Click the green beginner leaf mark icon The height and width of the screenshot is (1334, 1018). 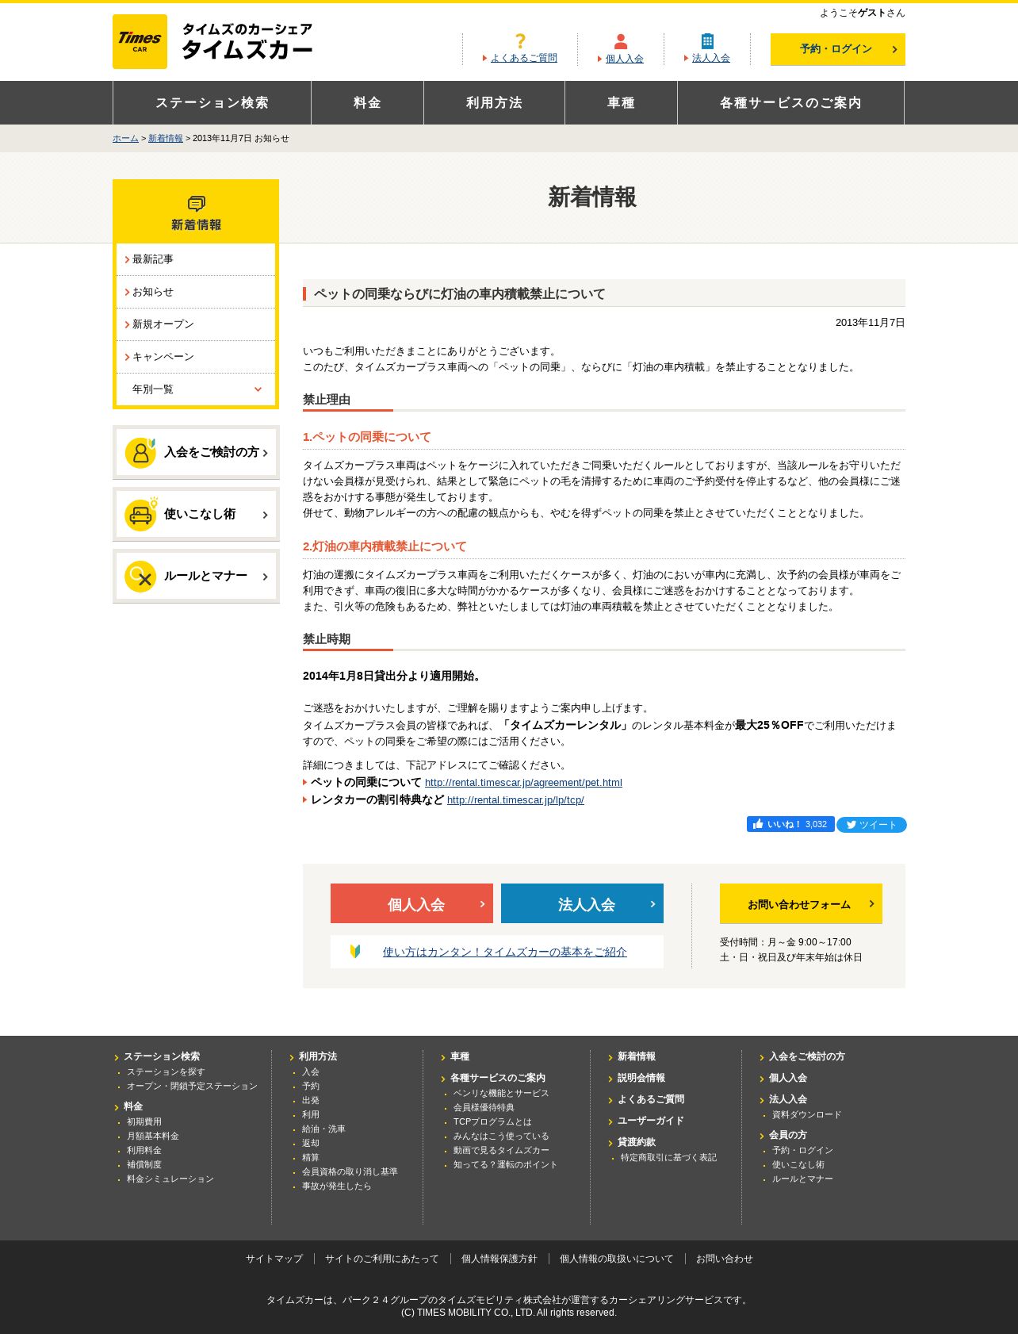[355, 951]
